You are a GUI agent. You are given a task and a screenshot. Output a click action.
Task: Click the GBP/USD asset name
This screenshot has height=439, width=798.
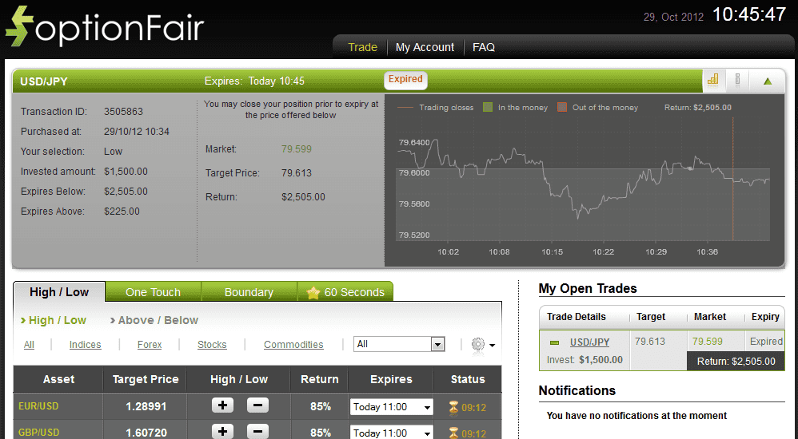pos(38,433)
